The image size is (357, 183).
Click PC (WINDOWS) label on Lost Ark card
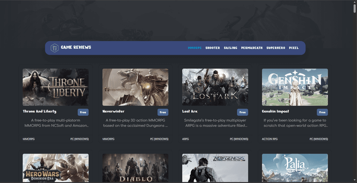(x=239, y=139)
